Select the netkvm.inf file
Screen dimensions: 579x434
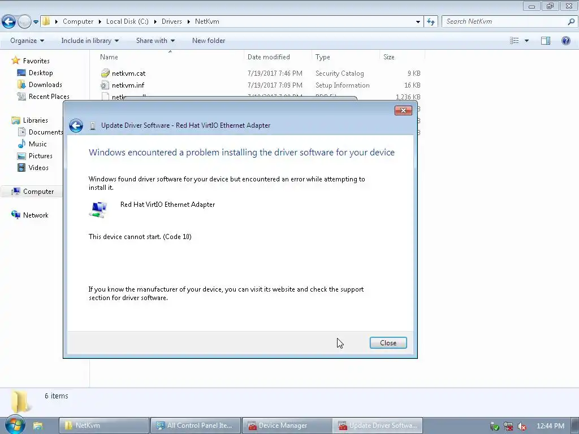pyautogui.click(x=128, y=85)
